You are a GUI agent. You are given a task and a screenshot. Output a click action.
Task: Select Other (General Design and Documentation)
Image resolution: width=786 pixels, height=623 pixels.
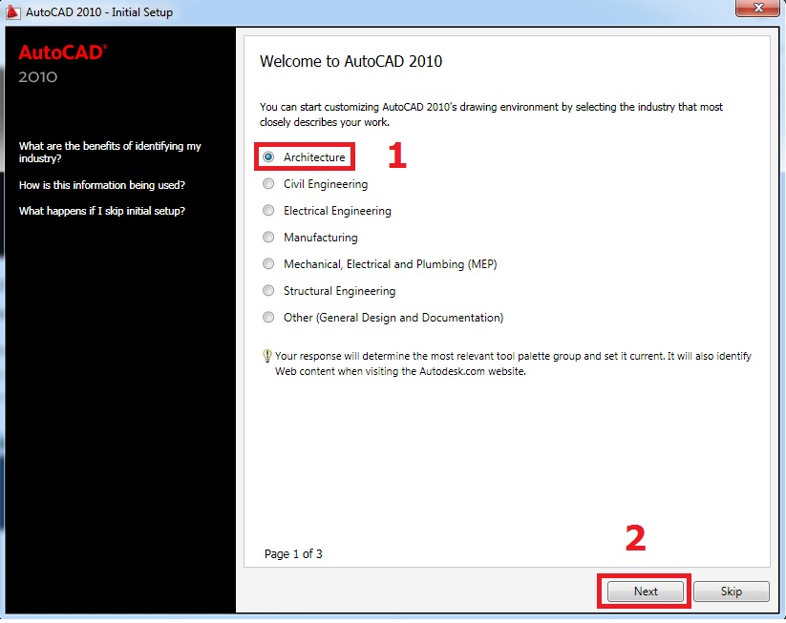(268, 318)
